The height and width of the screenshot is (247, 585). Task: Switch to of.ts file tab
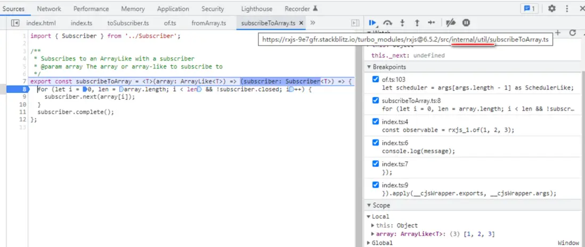click(170, 23)
